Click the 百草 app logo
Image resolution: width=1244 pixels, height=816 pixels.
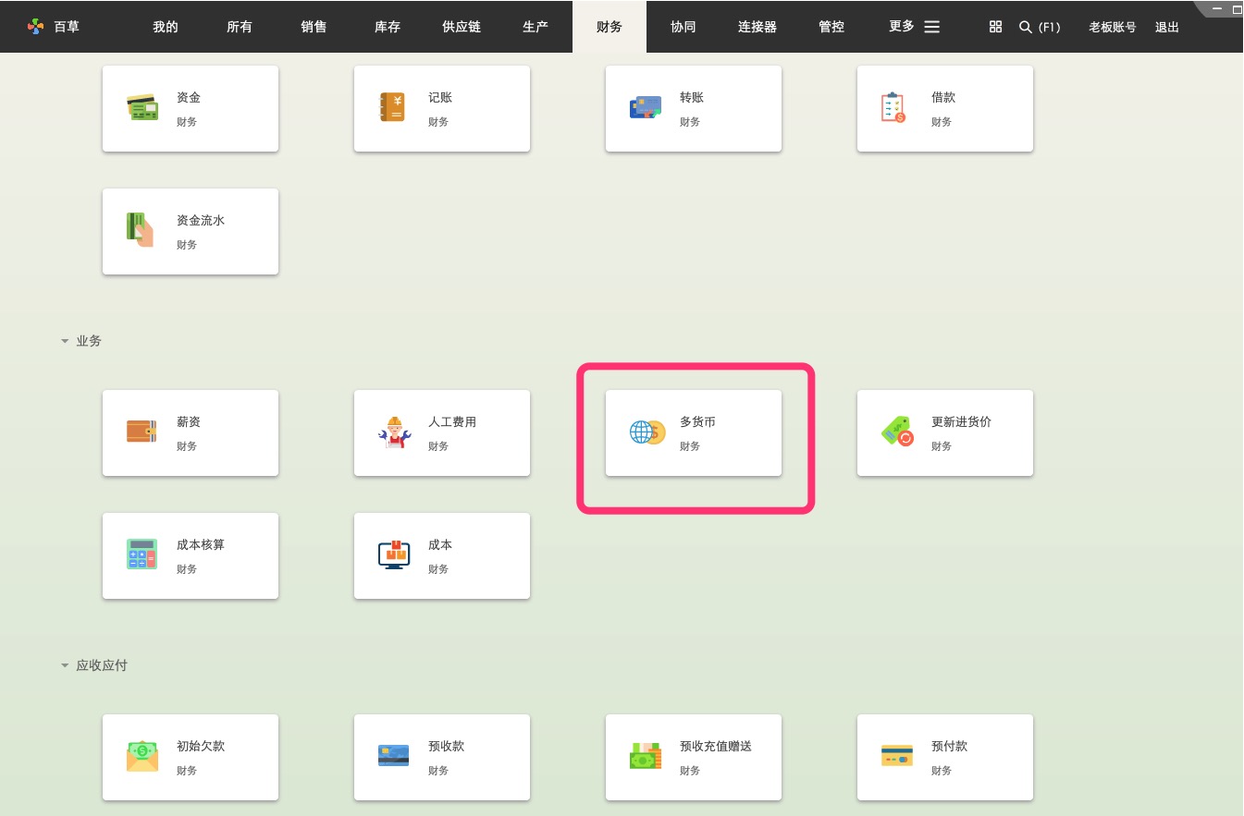click(x=36, y=26)
